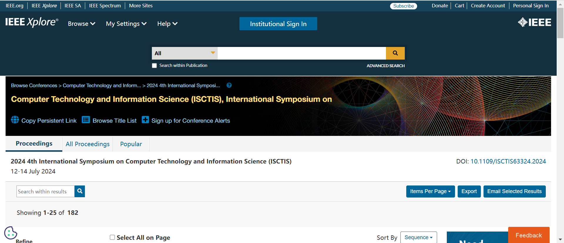
Task: Click the Copy Persistent Link globe icon
Action: tap(15, 120)
